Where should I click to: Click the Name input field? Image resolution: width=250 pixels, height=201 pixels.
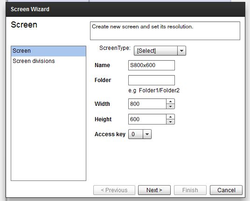(x=152, y=65)
